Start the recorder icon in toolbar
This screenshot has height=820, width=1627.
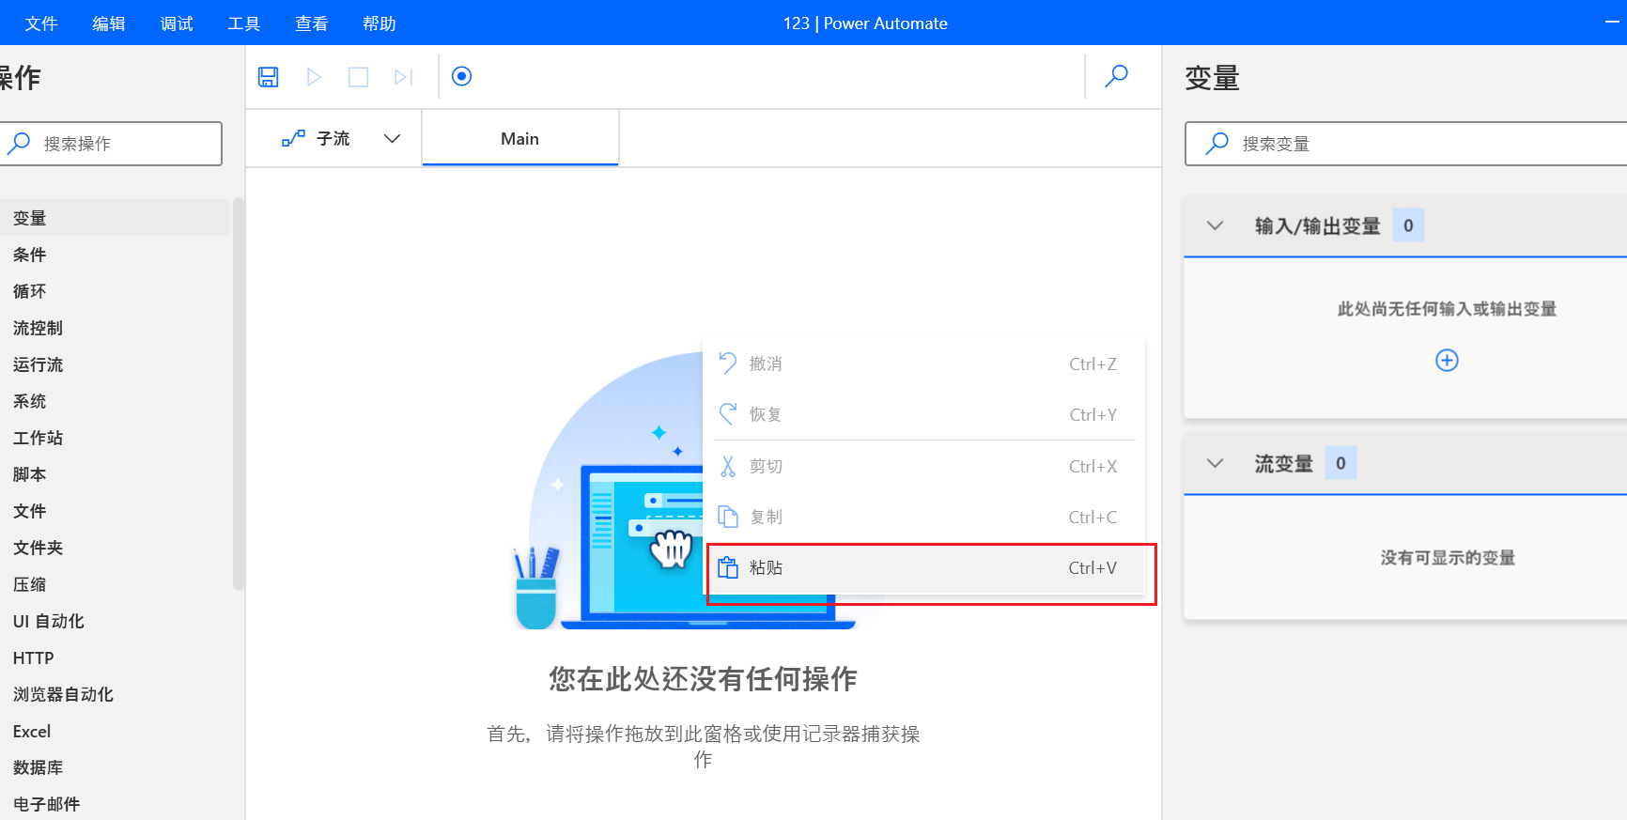[x=461, y=76]
